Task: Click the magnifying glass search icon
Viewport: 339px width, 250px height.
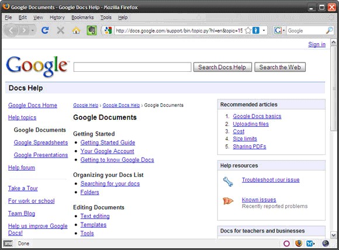Action: click(x=329, y=30)
